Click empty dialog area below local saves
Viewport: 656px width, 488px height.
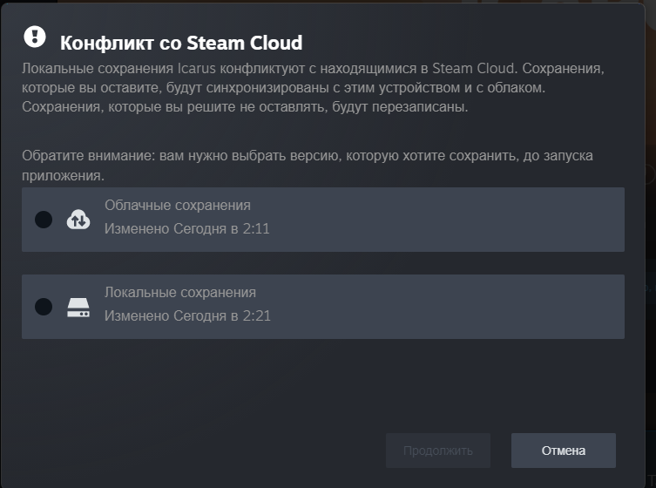(x=322, y=383)
